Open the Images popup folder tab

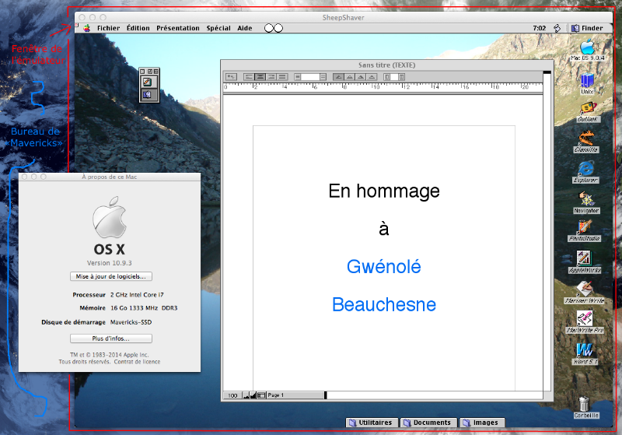481,423
